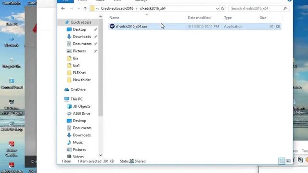Sort files by Type column
This screenshot has height=173, width=308.
click(x=228, y=18)
